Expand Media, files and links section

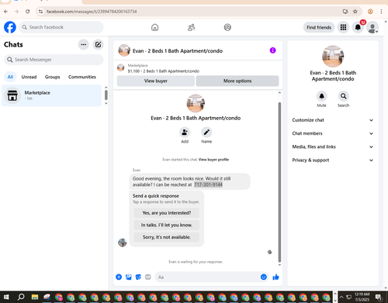point(333,146)
